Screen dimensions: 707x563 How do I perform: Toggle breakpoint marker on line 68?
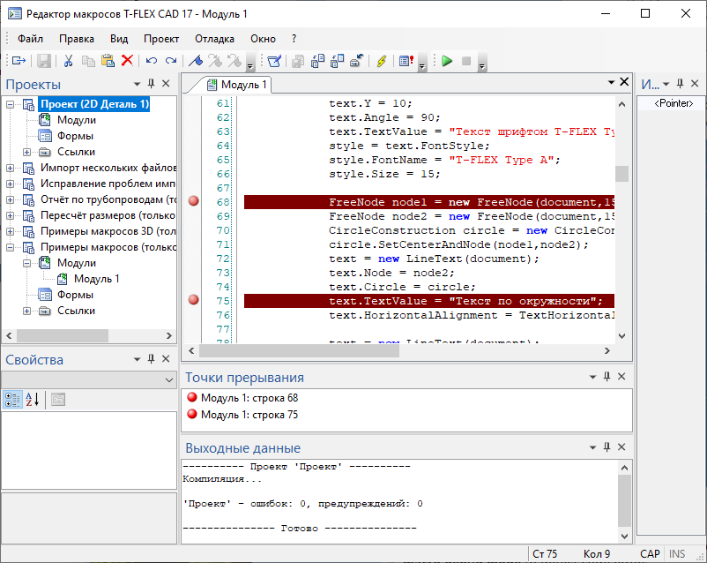[x=194, y=202]
